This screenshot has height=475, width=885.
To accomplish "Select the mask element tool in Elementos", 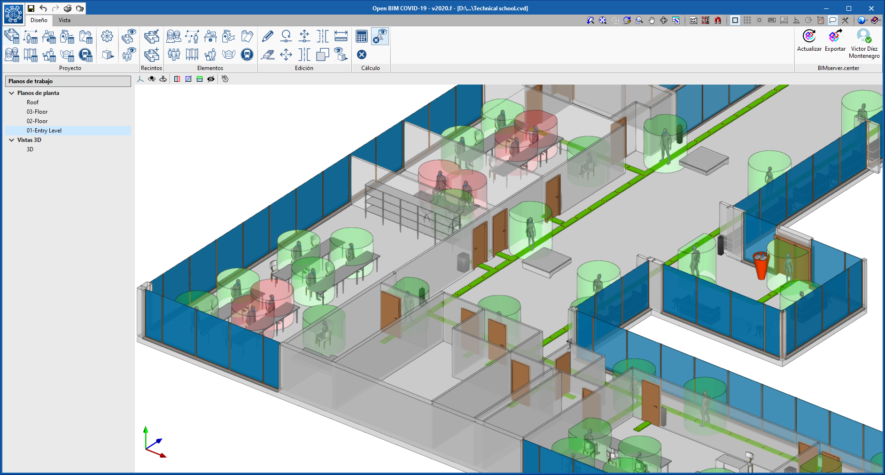I will click(228, 54).
